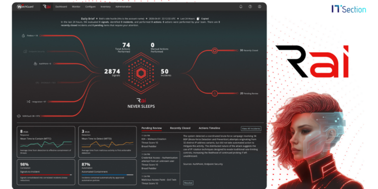This screenshot has width=378, height=189.
Task: Switch to the Recently Closed tab
Action: tap(180, 128)
